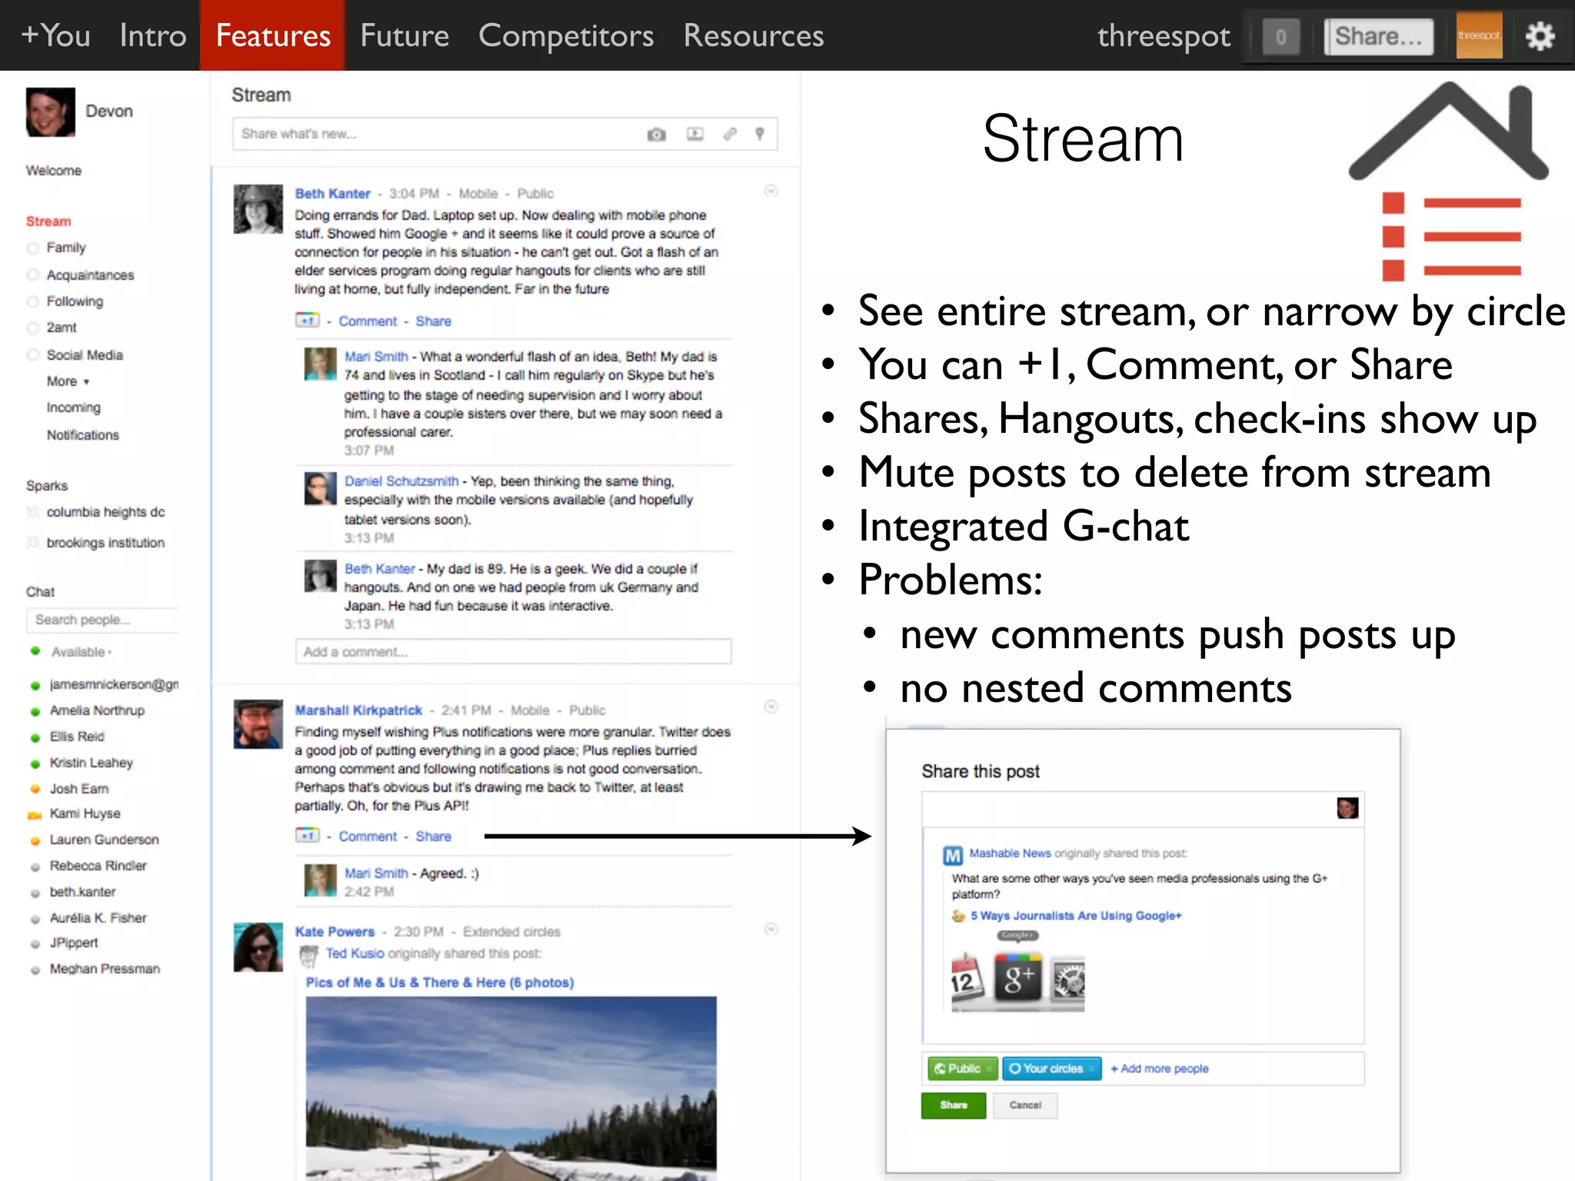
Task: Click Add more people link
Action: click(x=1160, y=1069)
